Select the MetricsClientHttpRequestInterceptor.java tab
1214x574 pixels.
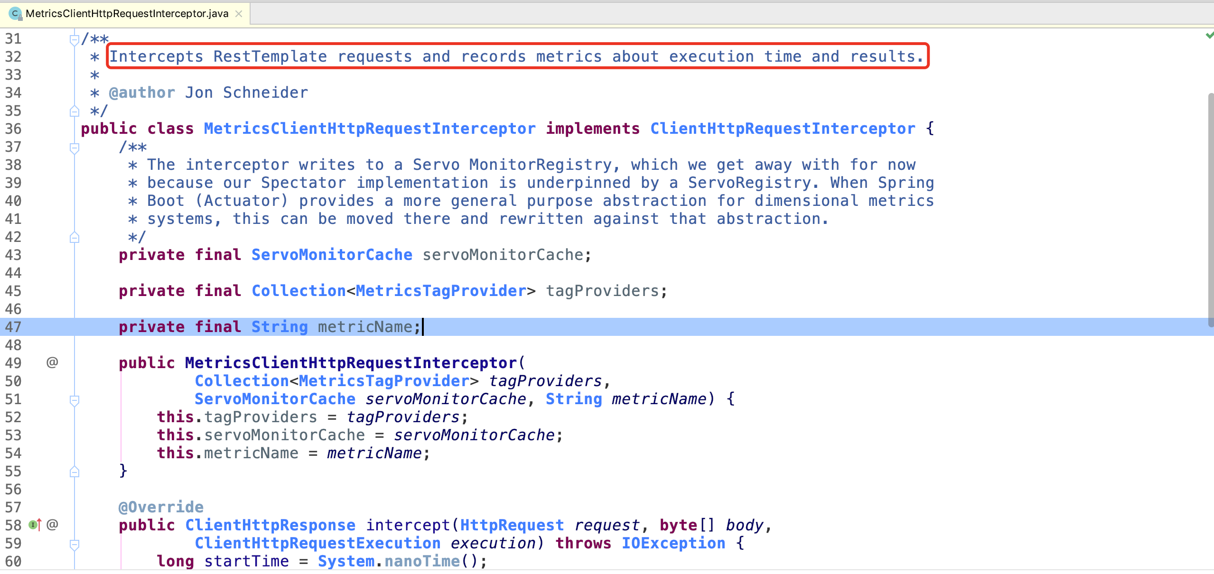[127, 14]
